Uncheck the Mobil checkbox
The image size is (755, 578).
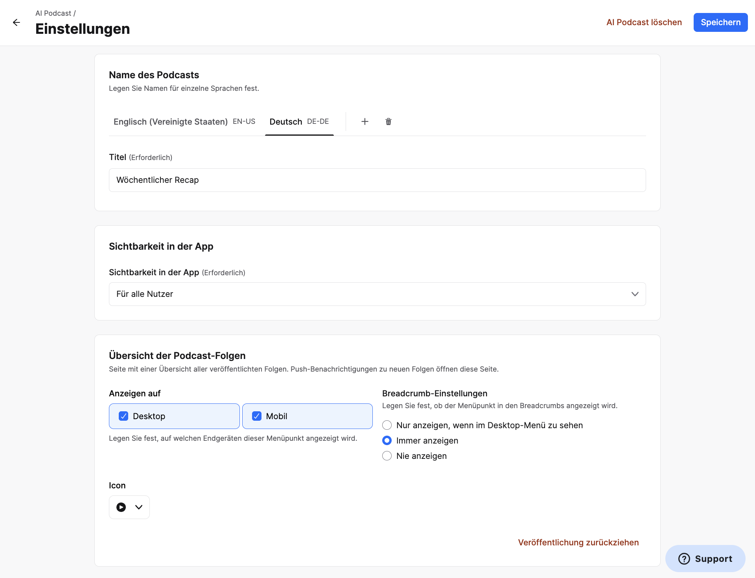pyautogui.click(x=257, y=416)
